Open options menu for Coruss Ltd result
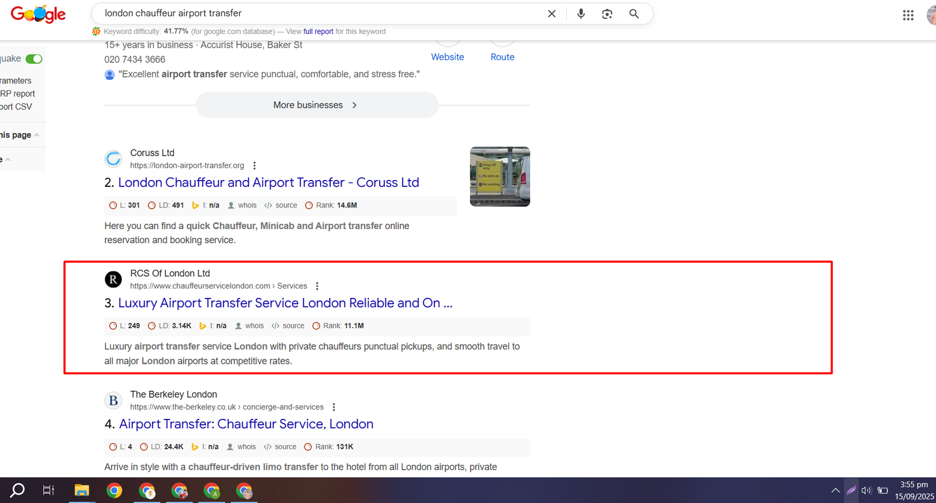The image size is (936, 503). point(254,166)
